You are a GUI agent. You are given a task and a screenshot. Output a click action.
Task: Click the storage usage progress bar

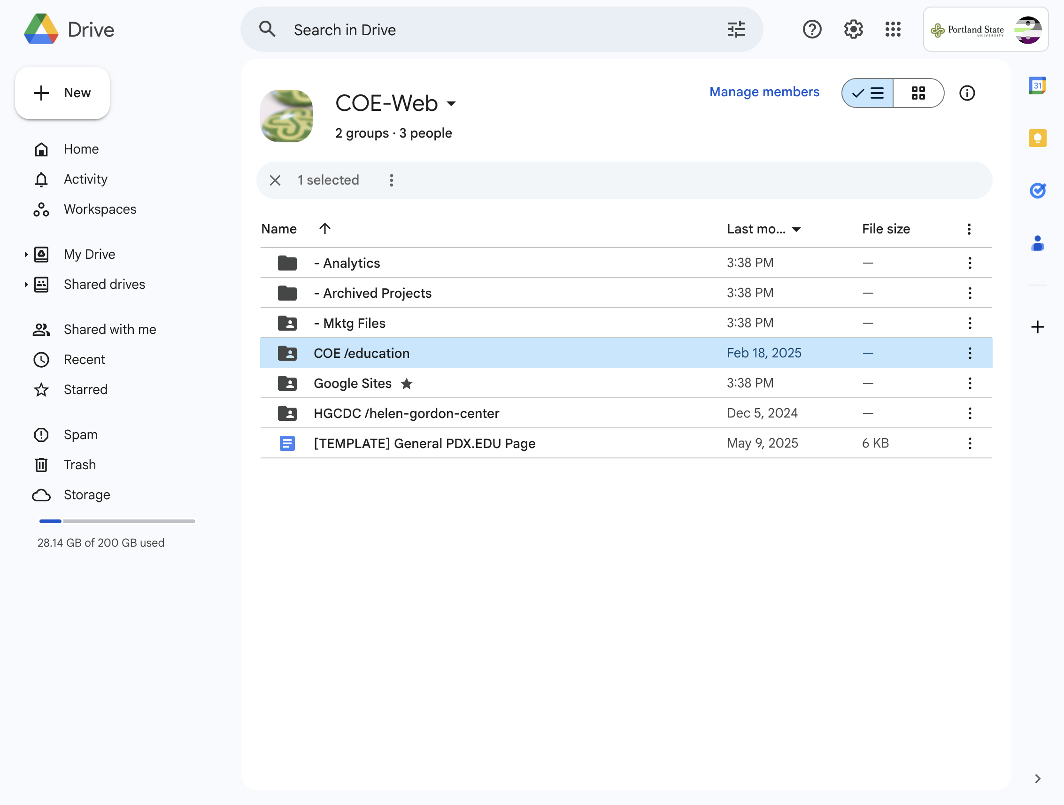(x=117, y=521)
